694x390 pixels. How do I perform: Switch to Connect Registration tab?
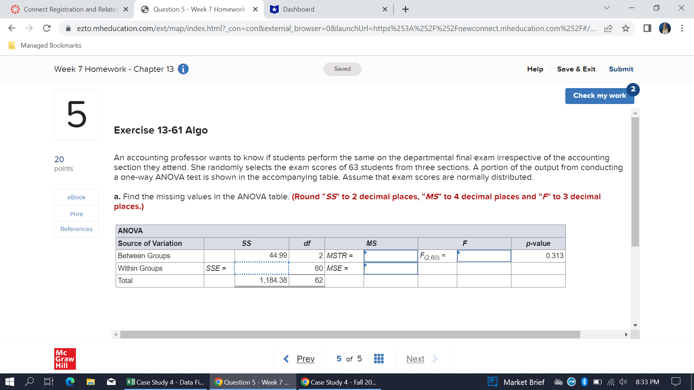pos(70,9)
